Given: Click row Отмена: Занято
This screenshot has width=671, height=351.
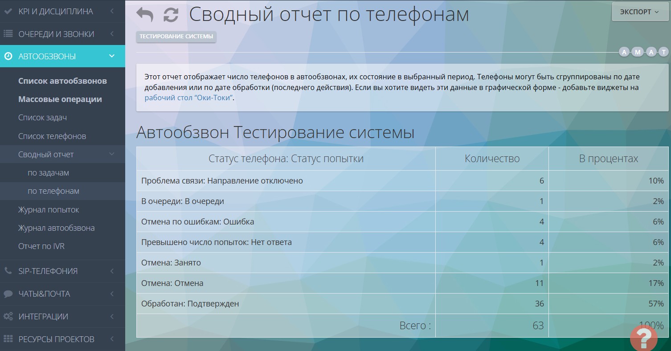Looking at the screenshot, I should coord(402,263).
